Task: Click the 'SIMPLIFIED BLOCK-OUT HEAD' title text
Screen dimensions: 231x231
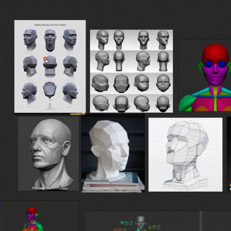Action: coord(50,25)
